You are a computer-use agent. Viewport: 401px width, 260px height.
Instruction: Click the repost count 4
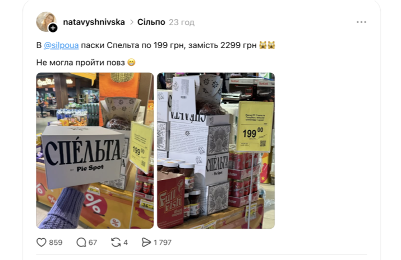[x=126, y=243]
